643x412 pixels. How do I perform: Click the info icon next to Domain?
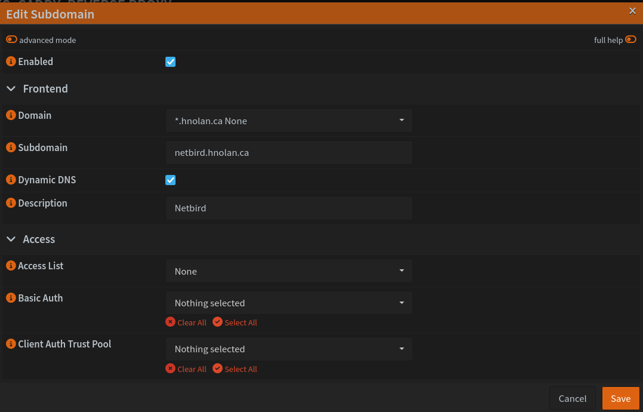(11, 115)
